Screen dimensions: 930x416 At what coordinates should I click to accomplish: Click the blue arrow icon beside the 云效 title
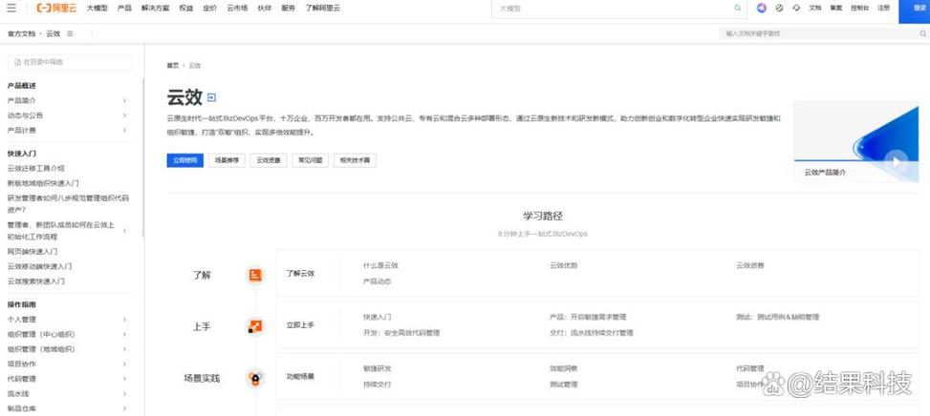[212, 97]
